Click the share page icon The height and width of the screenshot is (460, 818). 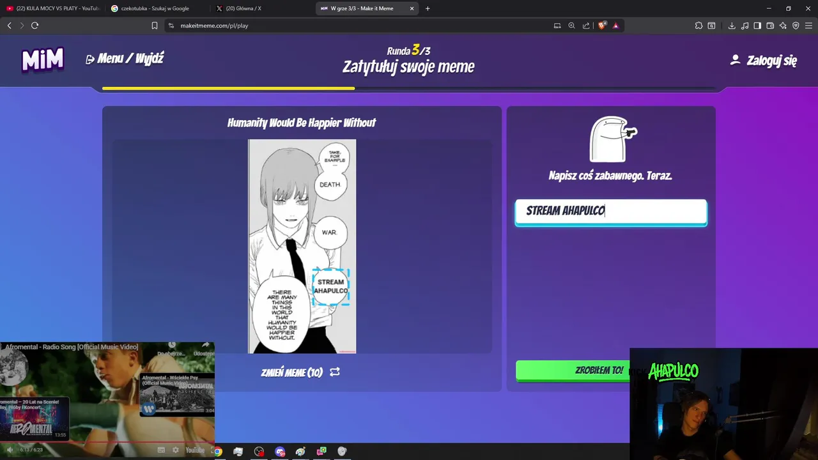[x=586, y=26]
